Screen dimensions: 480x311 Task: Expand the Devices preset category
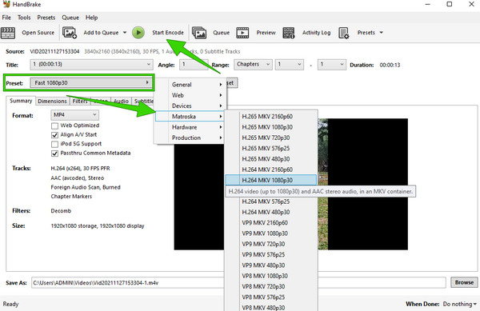(x=189, y=106)
